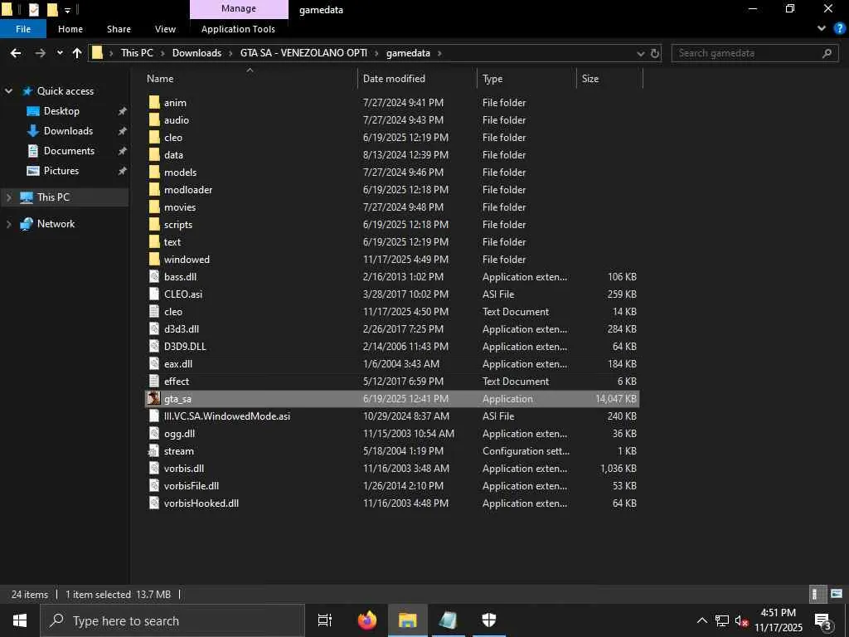Click the modloader folder icon
The height and width of the screenshot is (637, 849).
[154, 190]
